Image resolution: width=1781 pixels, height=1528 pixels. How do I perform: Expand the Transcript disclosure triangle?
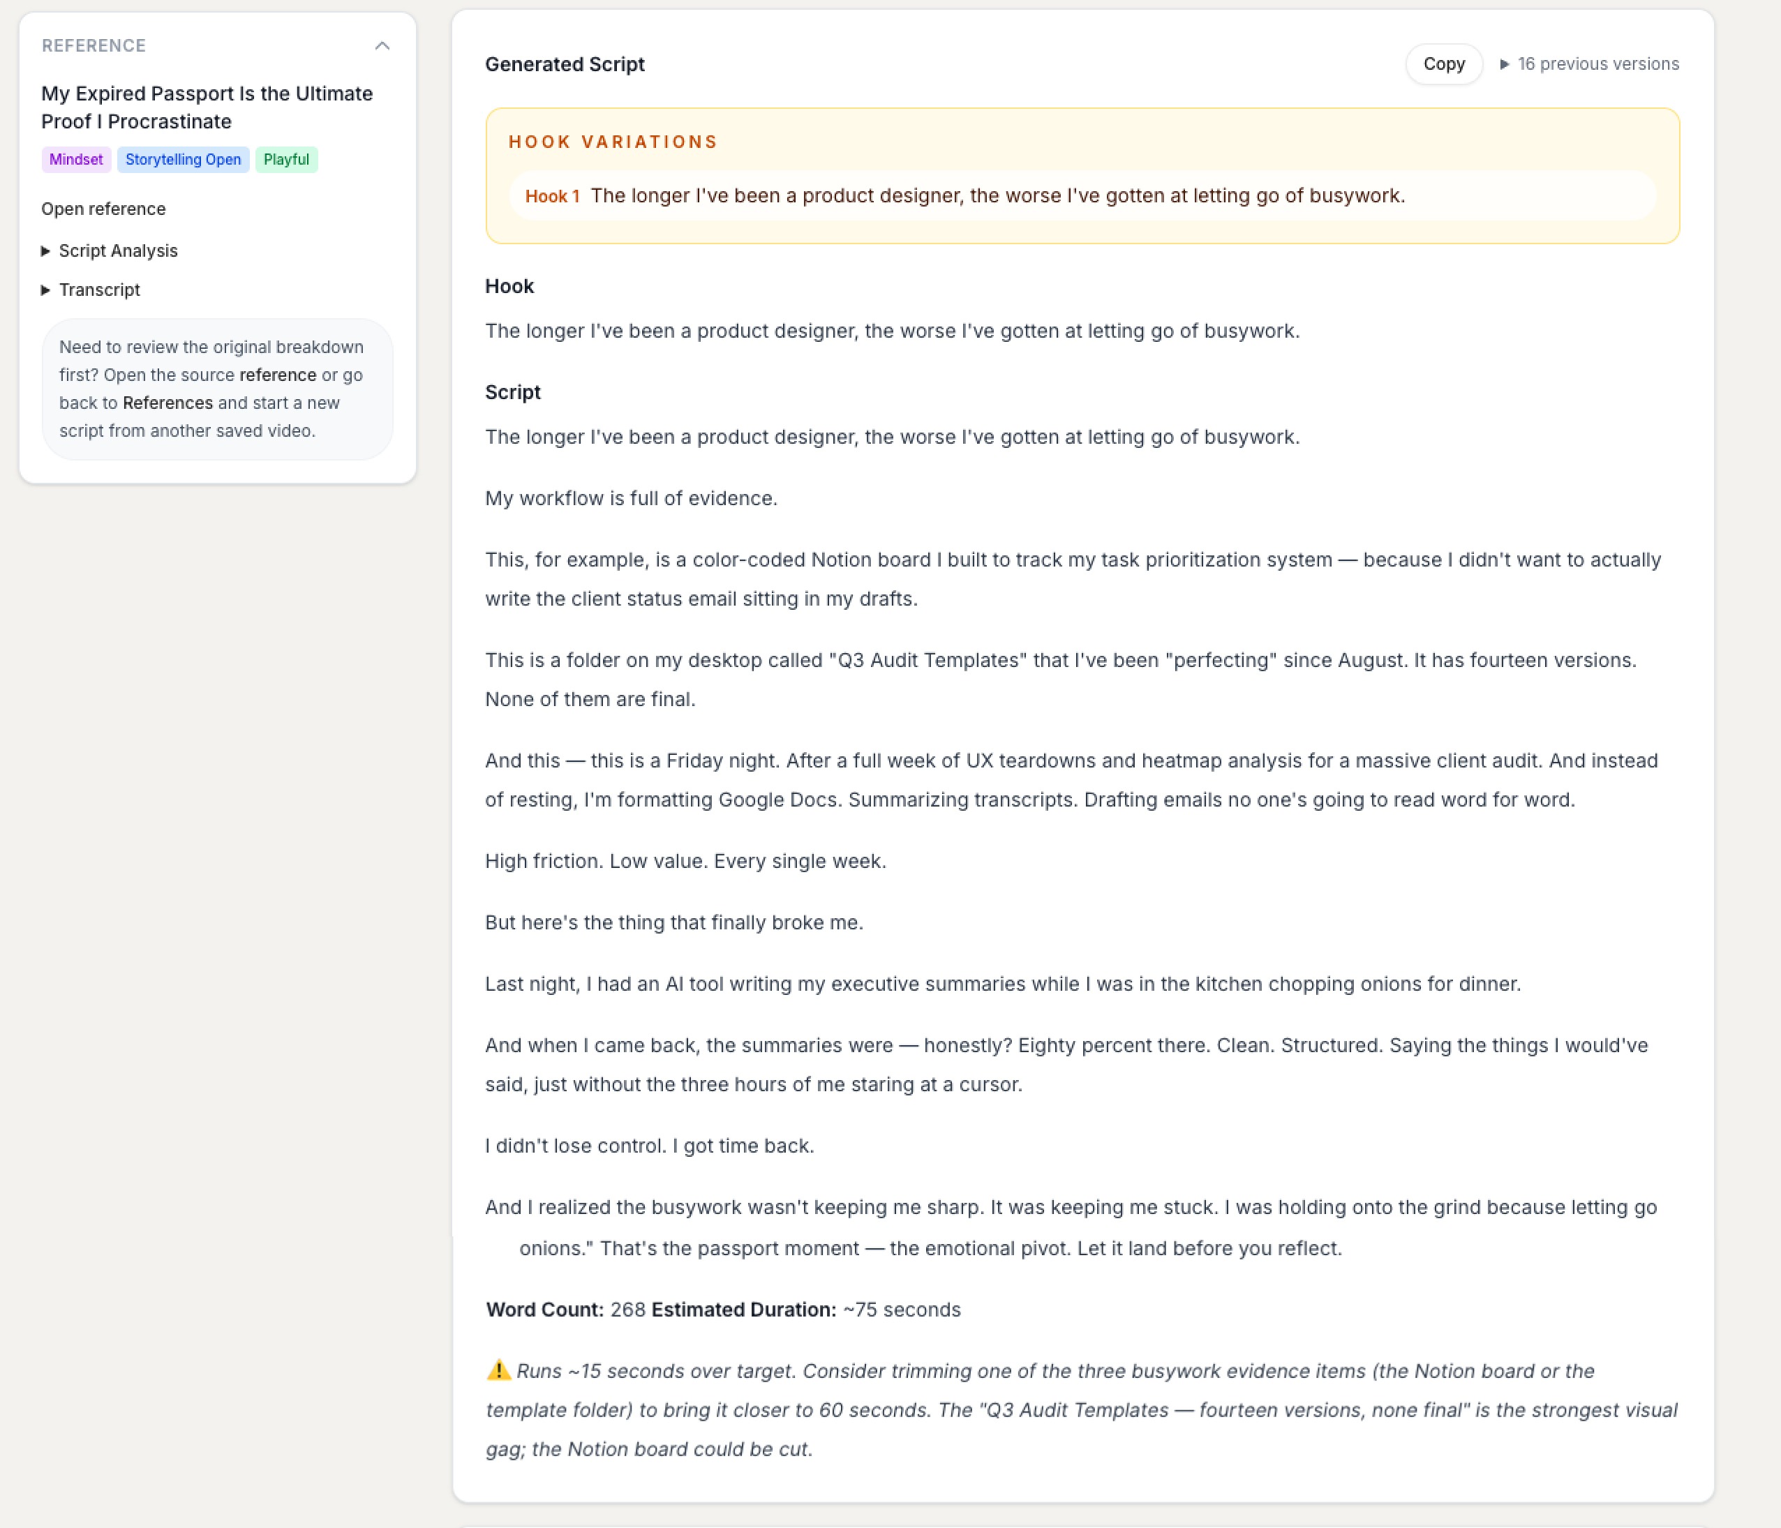pos(45,290)
